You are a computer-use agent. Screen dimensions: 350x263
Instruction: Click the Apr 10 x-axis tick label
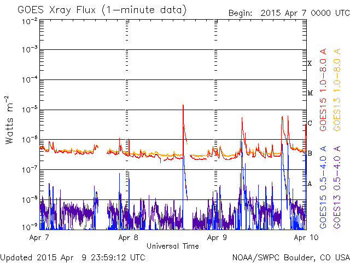(304, 238)
